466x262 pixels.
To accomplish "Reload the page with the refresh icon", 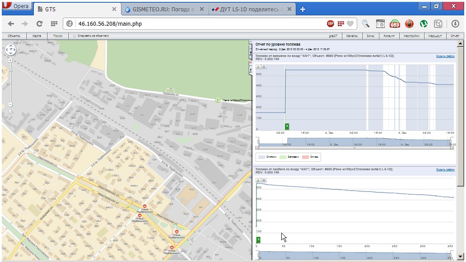I will (x=39, y=23).
